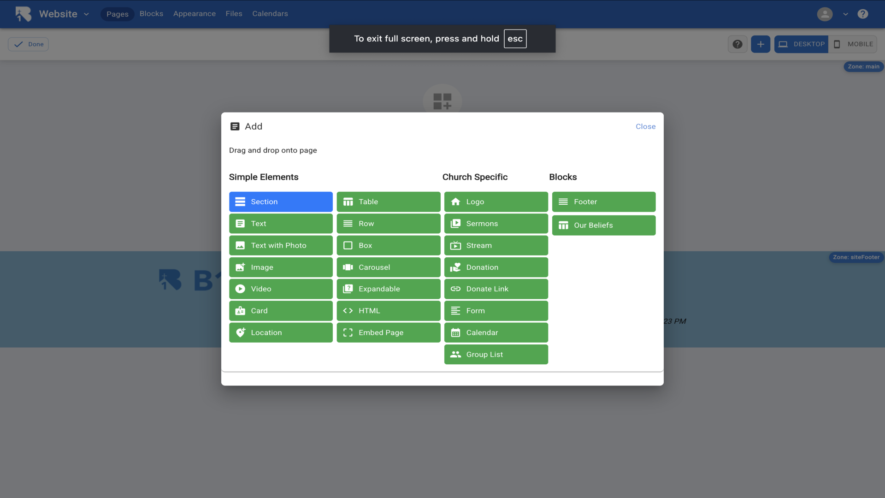The width and height of the screenshot is (885, 498).
Task: Select the Section element button
Action: coord(281,202)
